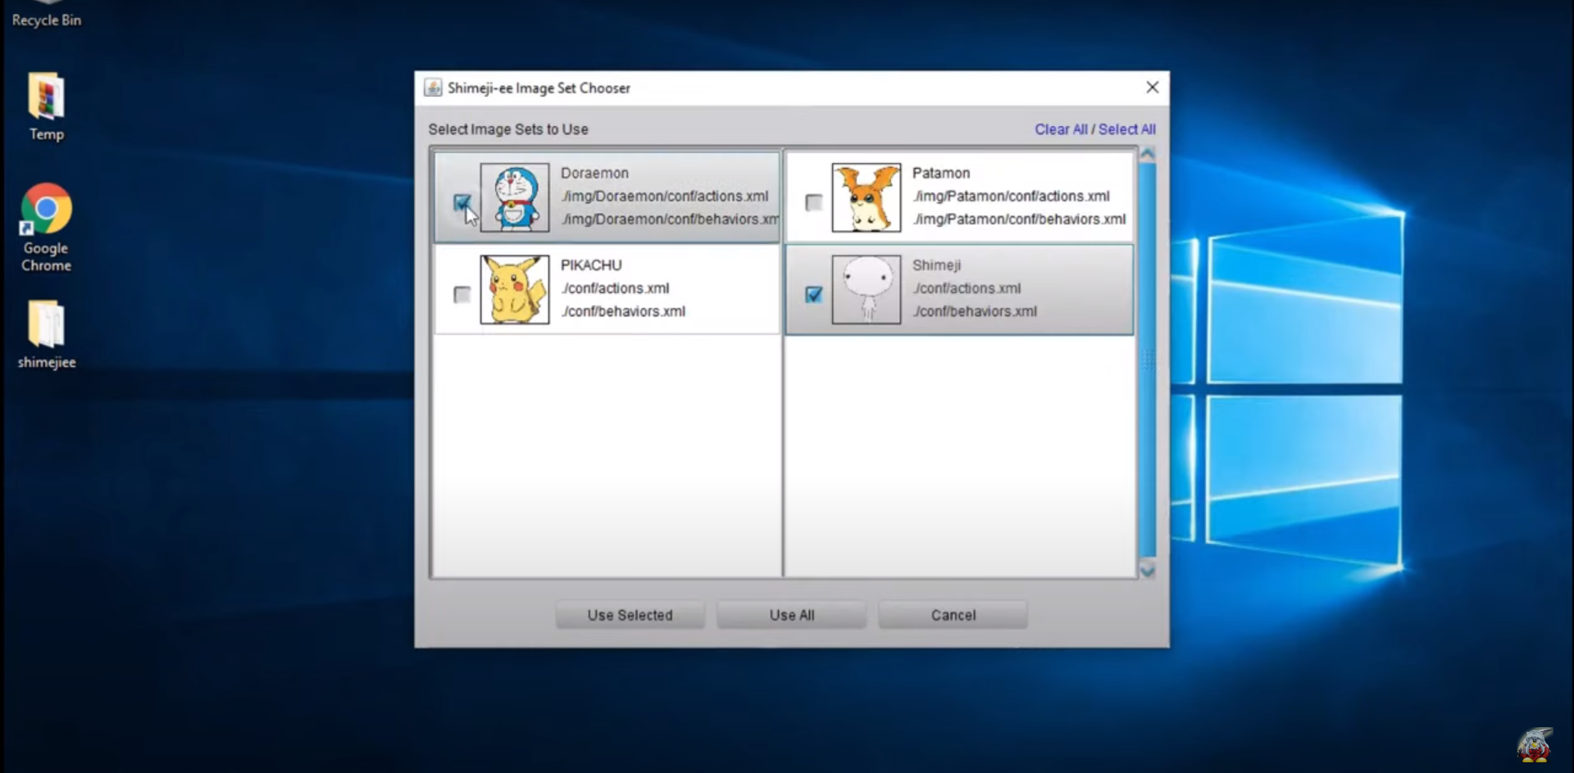Viewport: 1574px width, 773px height.
Task: Open the Google Chrome desktop shortcut
Action: click(x=47, y=227)
